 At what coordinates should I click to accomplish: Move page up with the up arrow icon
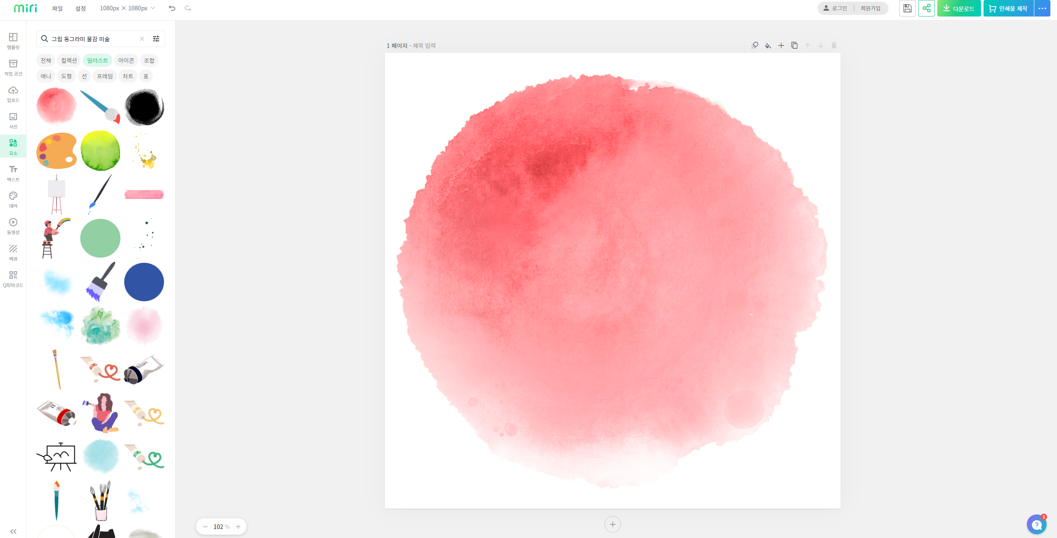(808, 45)
